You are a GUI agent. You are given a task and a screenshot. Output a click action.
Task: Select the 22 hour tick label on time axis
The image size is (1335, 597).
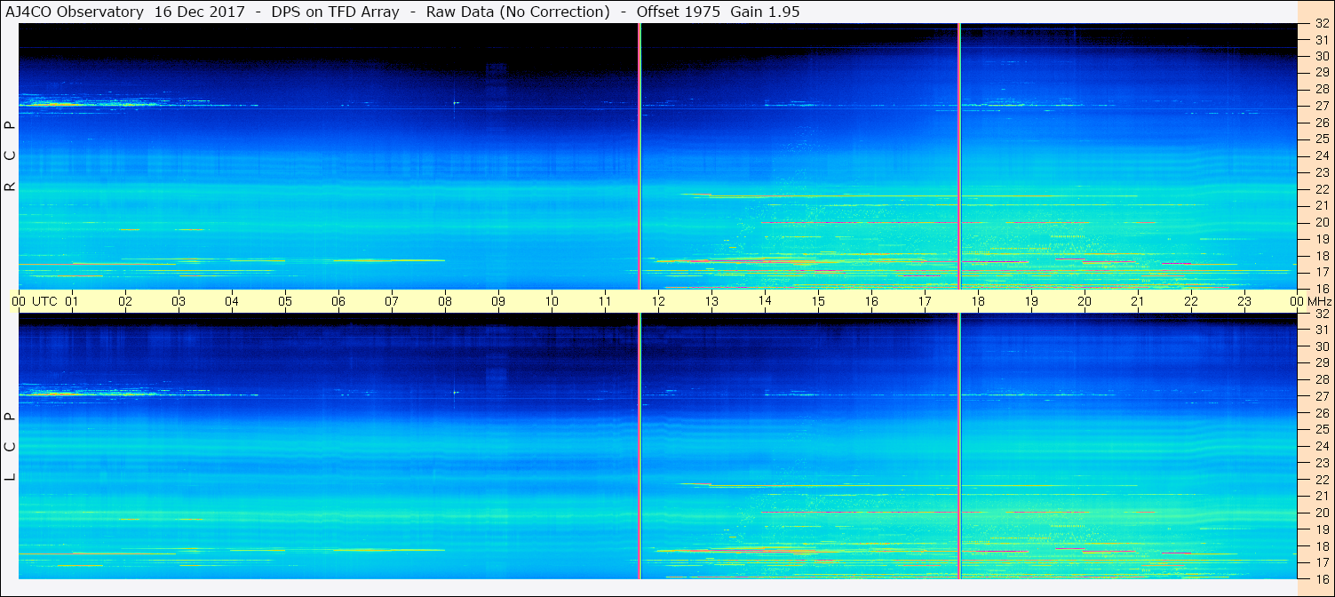[1191, 301]
